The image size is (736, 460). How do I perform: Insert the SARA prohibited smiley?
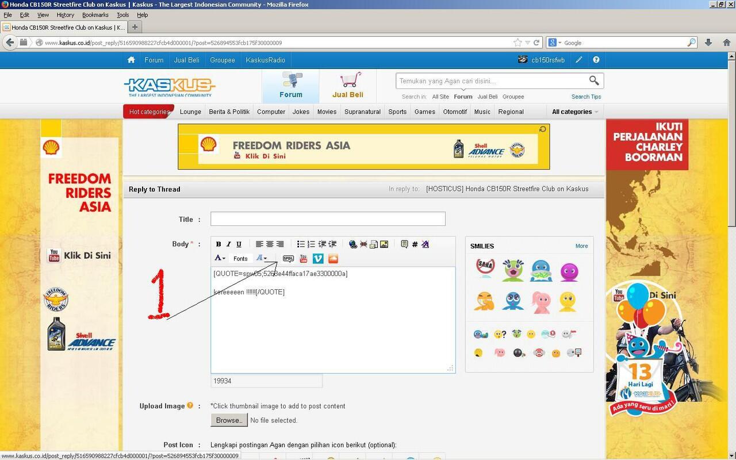485,269
